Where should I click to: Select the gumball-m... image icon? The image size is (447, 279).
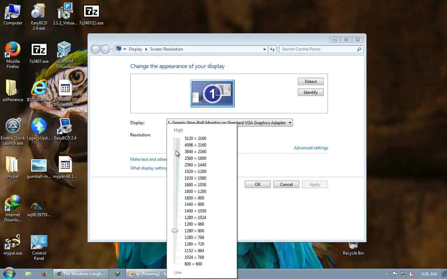[x=39, y=168]
